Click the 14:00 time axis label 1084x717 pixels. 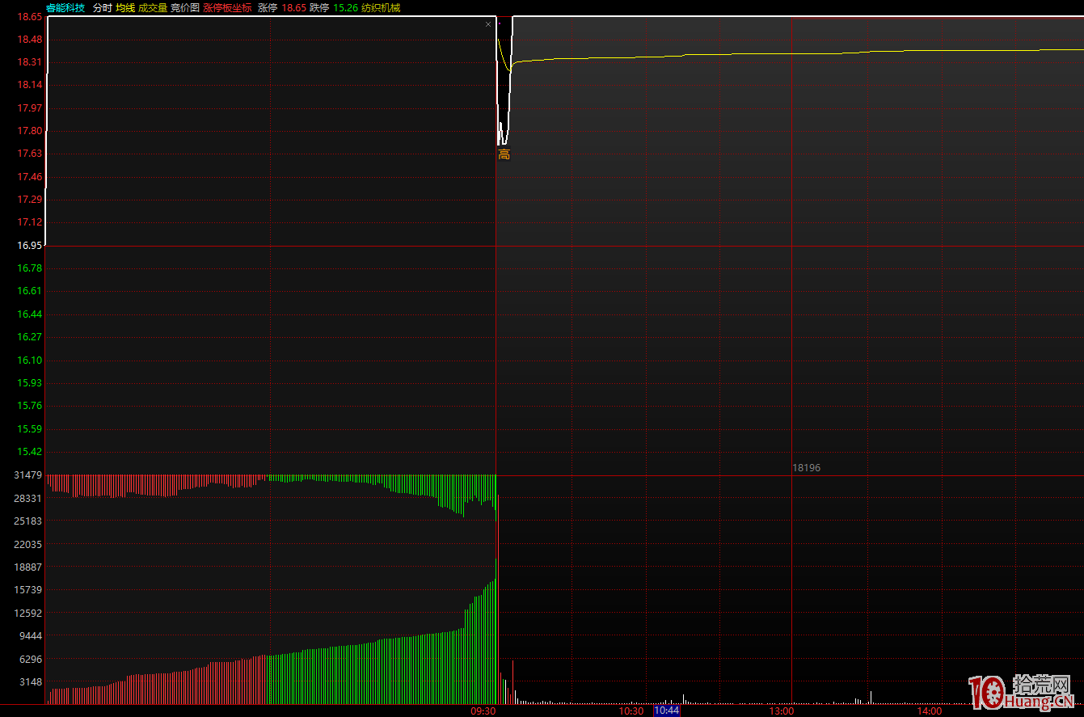[929, 711]
